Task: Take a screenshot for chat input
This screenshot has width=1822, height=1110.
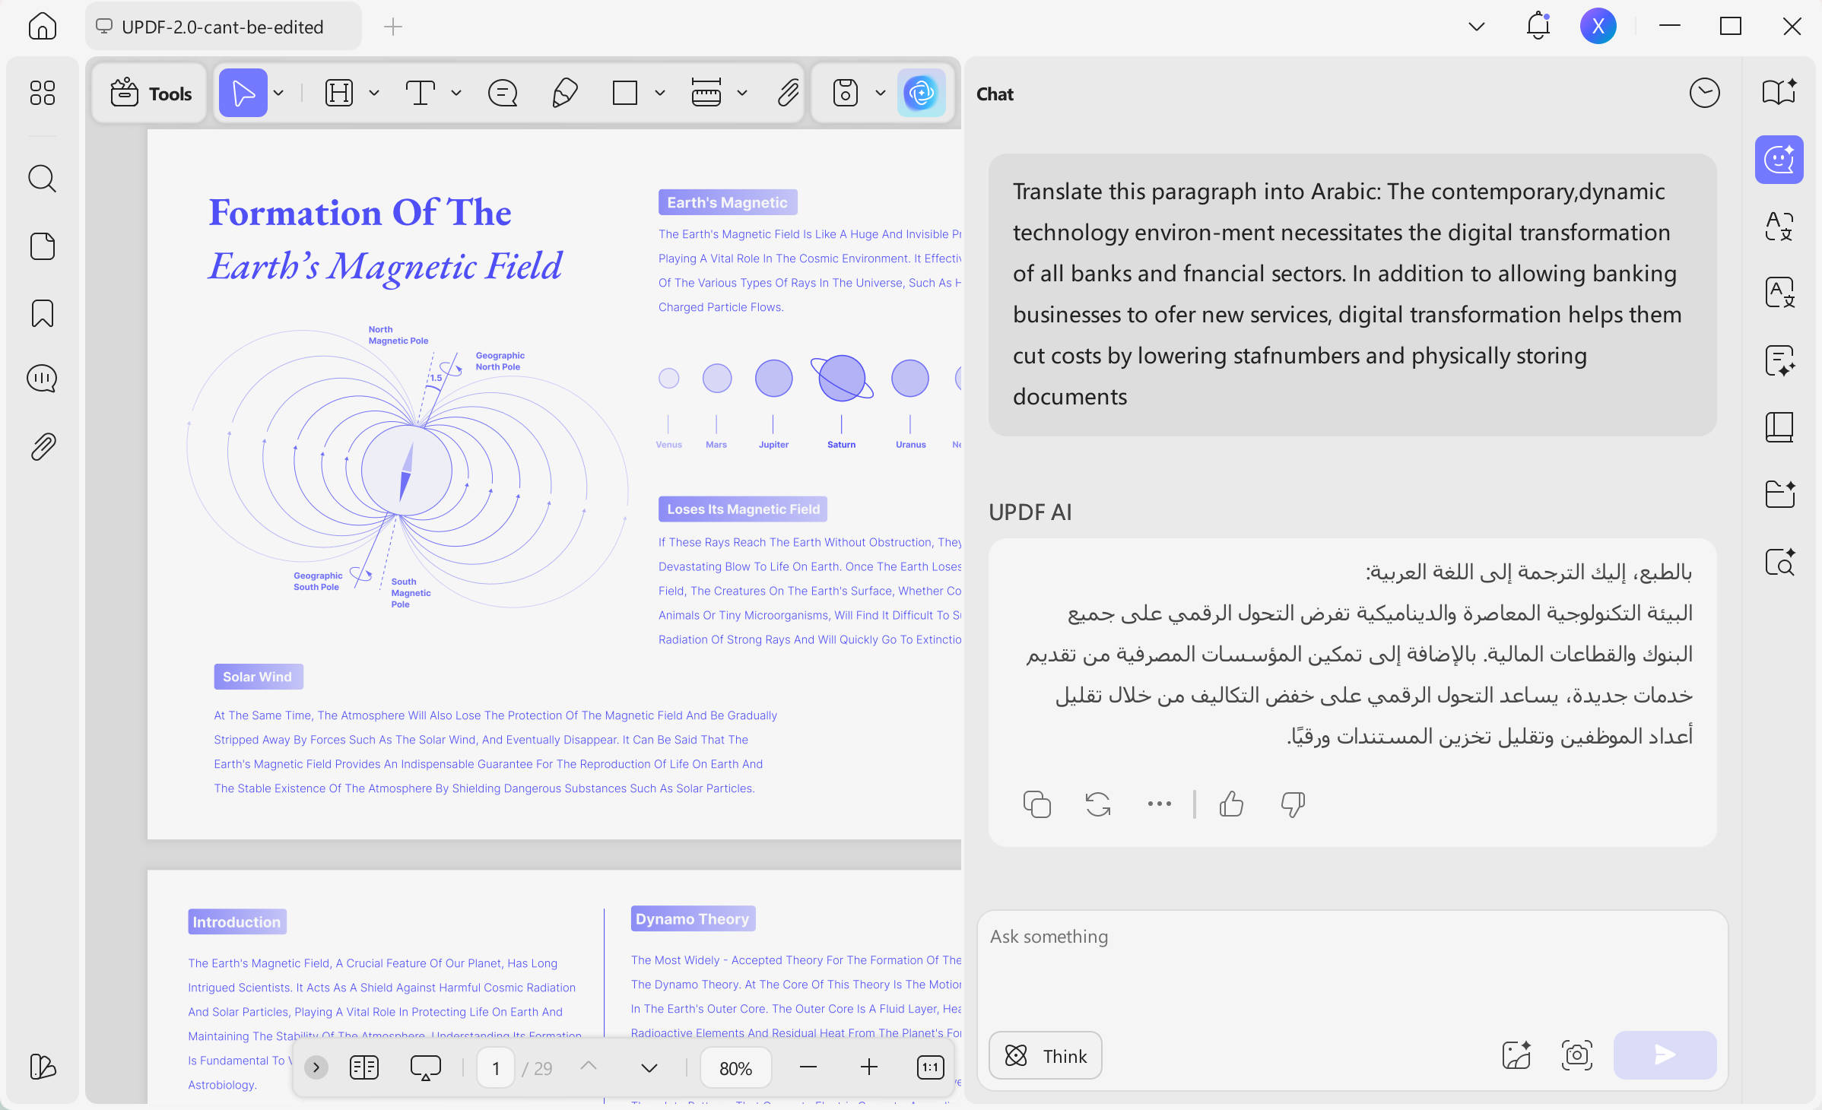Action: click(1577, 1055)
